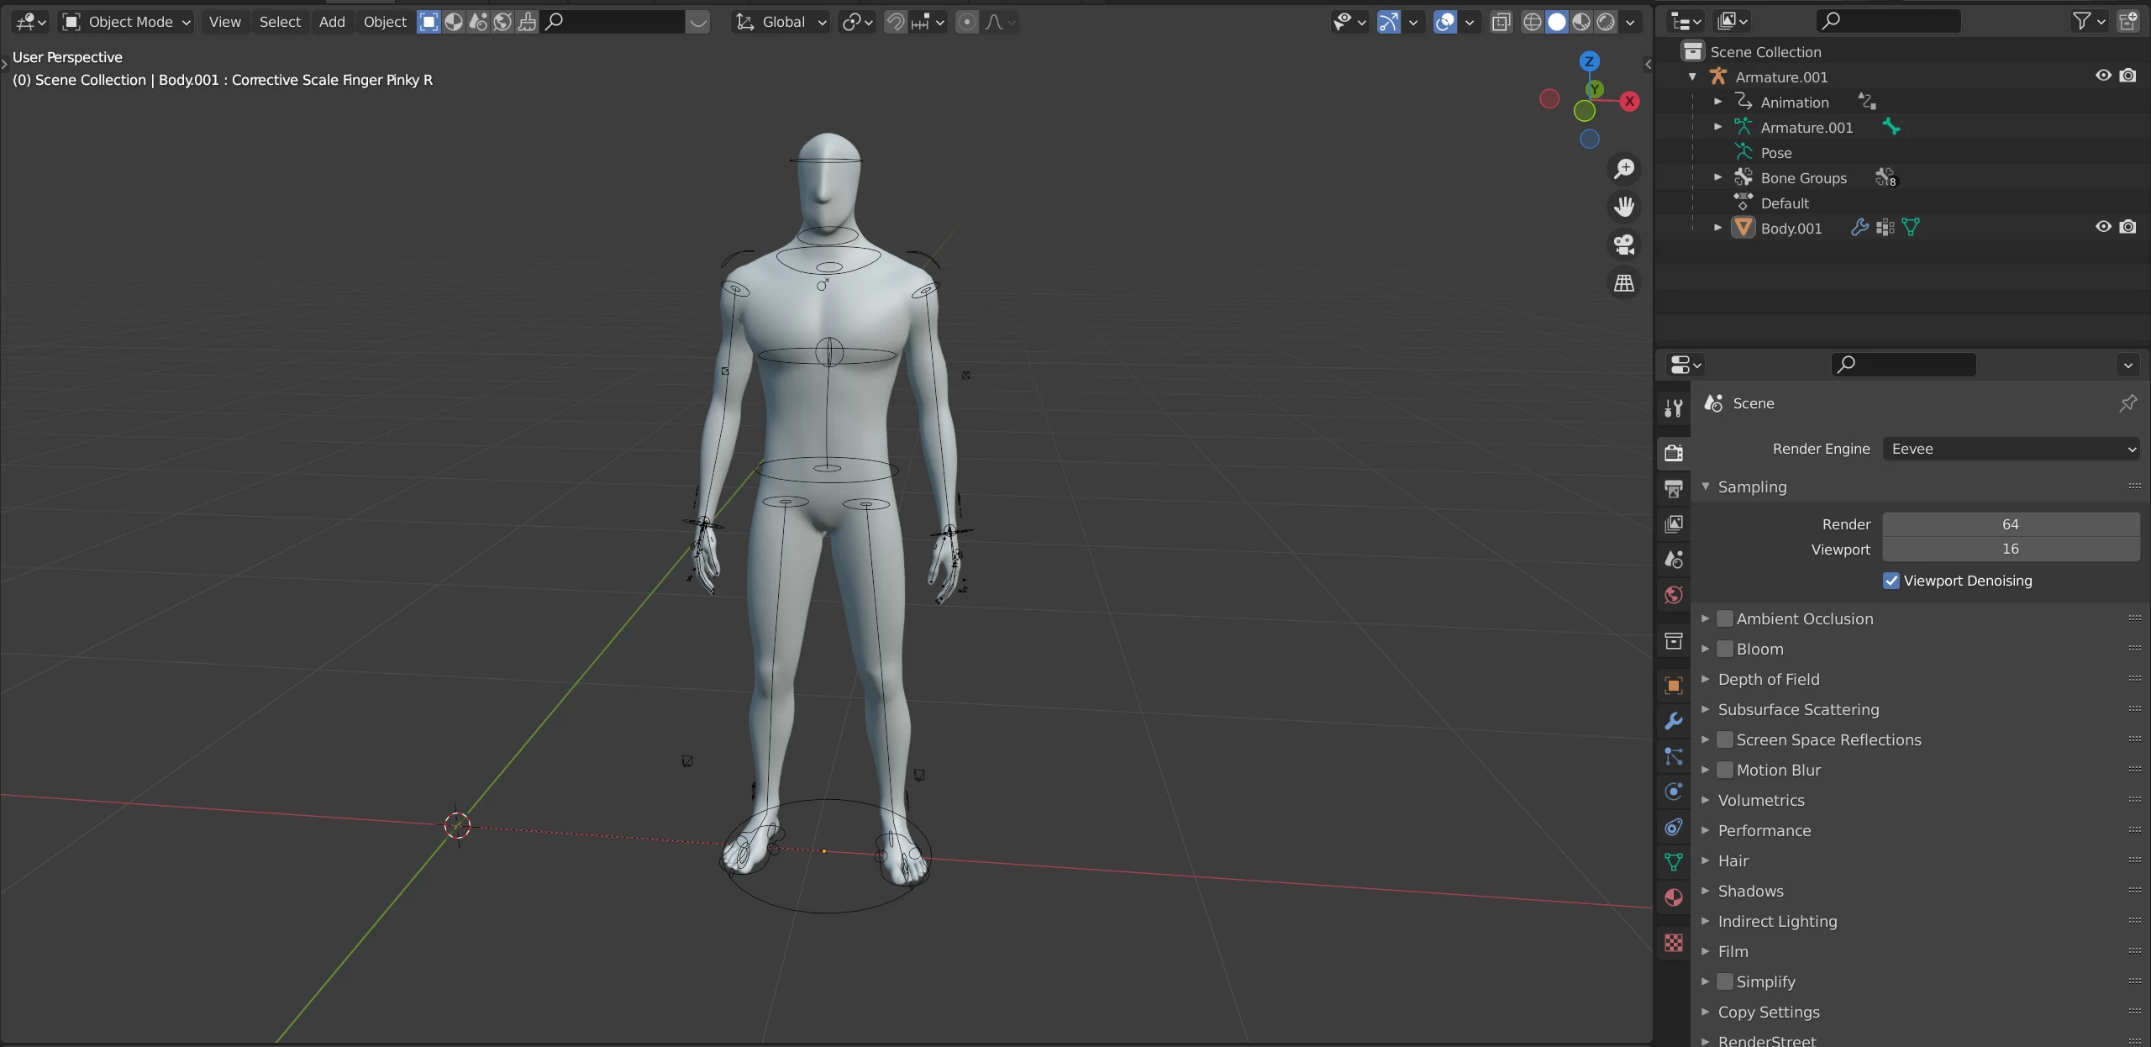The height and width of the screenshot is (1047, 2151).
Task: Open the Modifier properties wrench tab
Action: coord(1673,721)
